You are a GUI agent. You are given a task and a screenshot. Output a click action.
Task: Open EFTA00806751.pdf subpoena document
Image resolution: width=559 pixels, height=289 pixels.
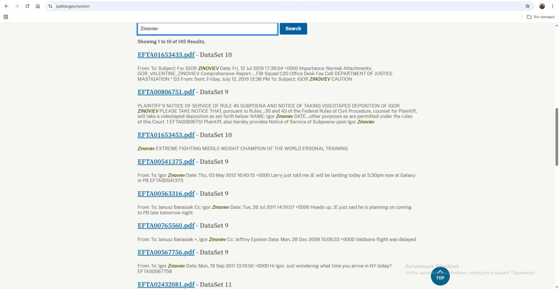point(166,92)
